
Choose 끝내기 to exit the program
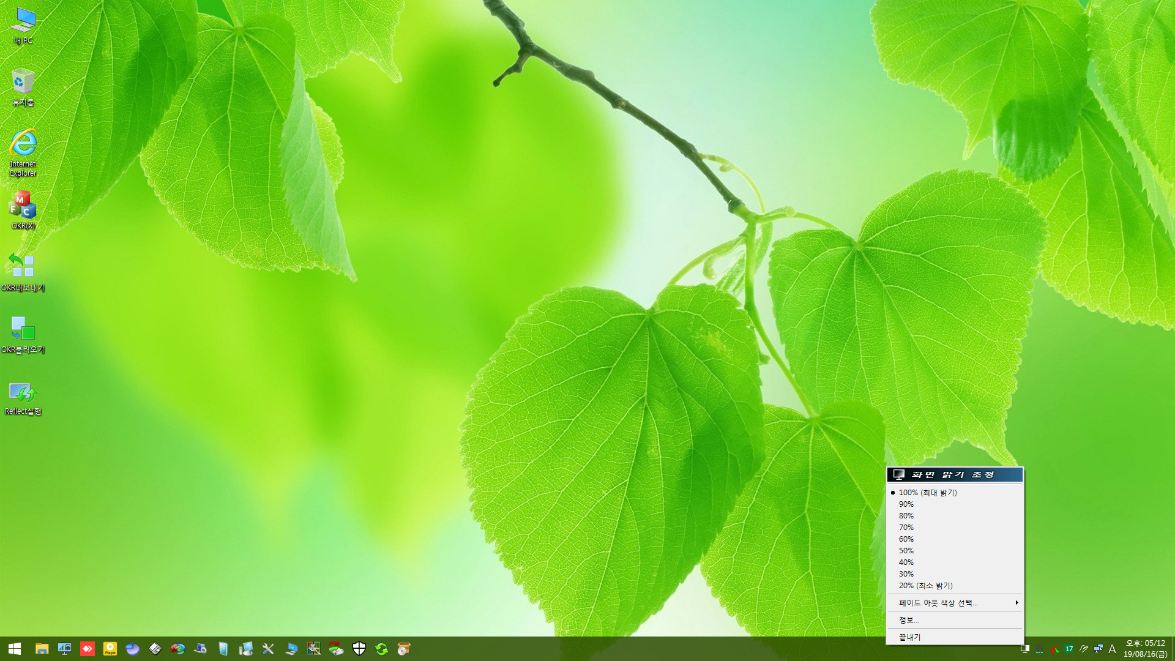coord(955,637)
